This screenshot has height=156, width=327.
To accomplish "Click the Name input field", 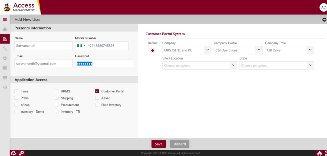I will point(43,45).
